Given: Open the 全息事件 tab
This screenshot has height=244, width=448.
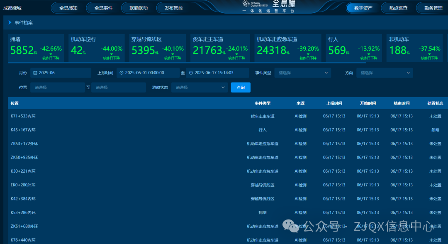Looking at the screenshot, I should tap(103, 8).
